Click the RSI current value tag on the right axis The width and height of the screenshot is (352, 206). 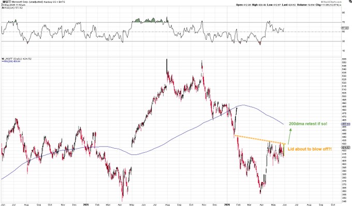pyautogui.click(x=345, y=28)
